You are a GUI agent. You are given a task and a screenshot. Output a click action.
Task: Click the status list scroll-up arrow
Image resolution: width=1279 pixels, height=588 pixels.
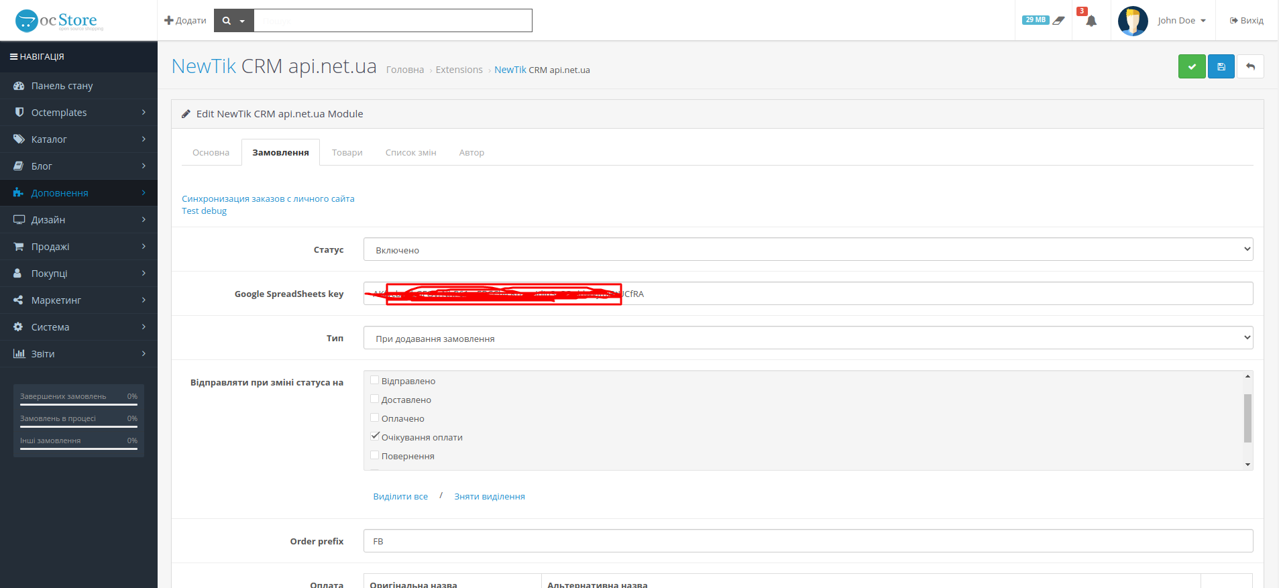[1247, 376]
